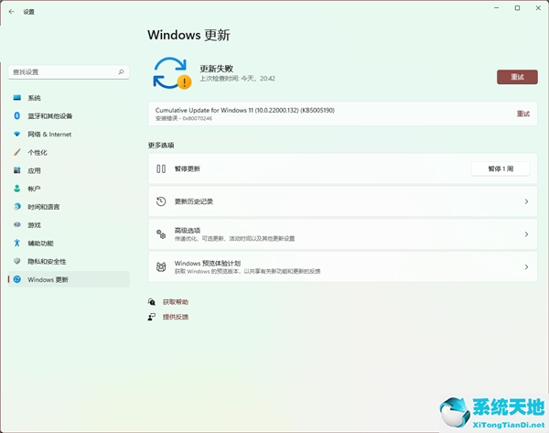
Task: Click the network Wi-Fi icon in sidebar
Action: click(17, 134)
